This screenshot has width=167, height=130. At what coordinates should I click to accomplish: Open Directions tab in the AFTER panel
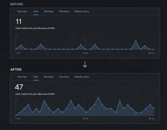pos(64,77)
